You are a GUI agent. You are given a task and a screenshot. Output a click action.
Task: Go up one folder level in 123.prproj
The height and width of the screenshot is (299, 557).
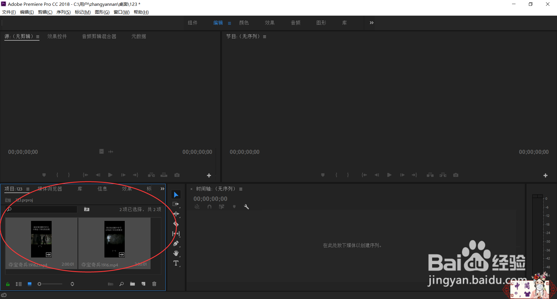point(8,200)
